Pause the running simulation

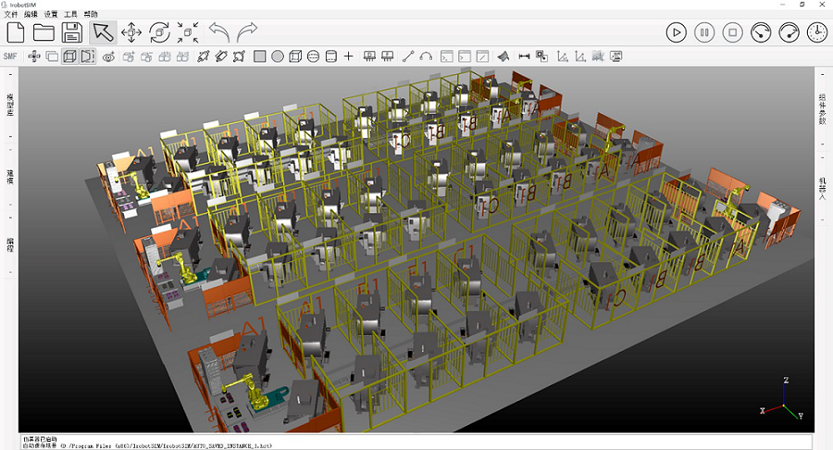[x=704, y=32]
